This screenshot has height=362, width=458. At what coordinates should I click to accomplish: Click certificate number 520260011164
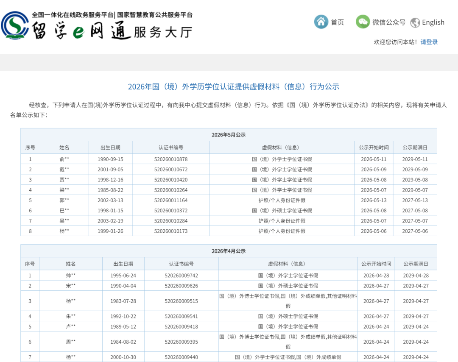point(171,200)
